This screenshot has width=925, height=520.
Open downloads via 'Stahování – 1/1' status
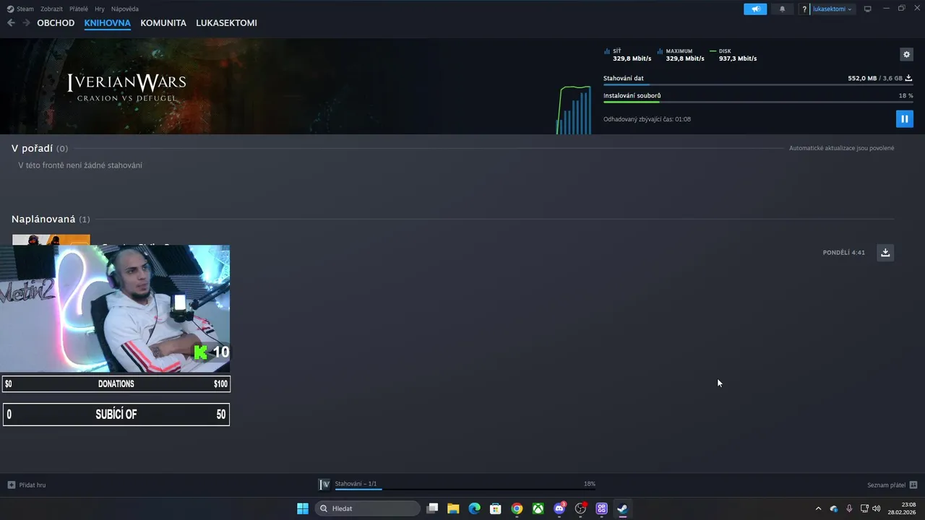click(x=356, y=484)
